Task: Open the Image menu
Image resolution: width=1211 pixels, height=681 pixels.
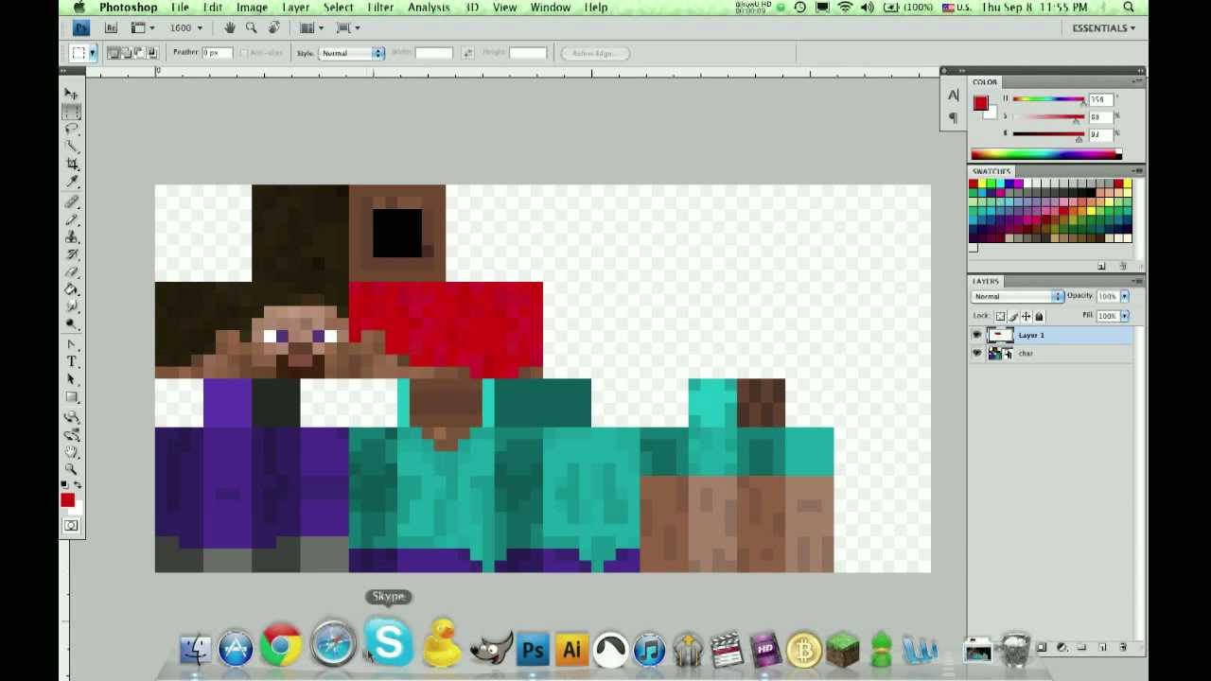Action: pyautogui.click(x=252, y=8)
